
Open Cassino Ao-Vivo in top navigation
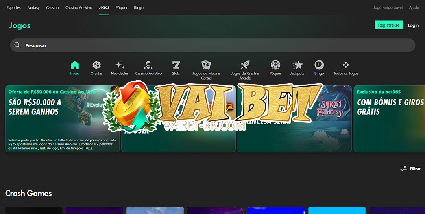coord(79,7)
